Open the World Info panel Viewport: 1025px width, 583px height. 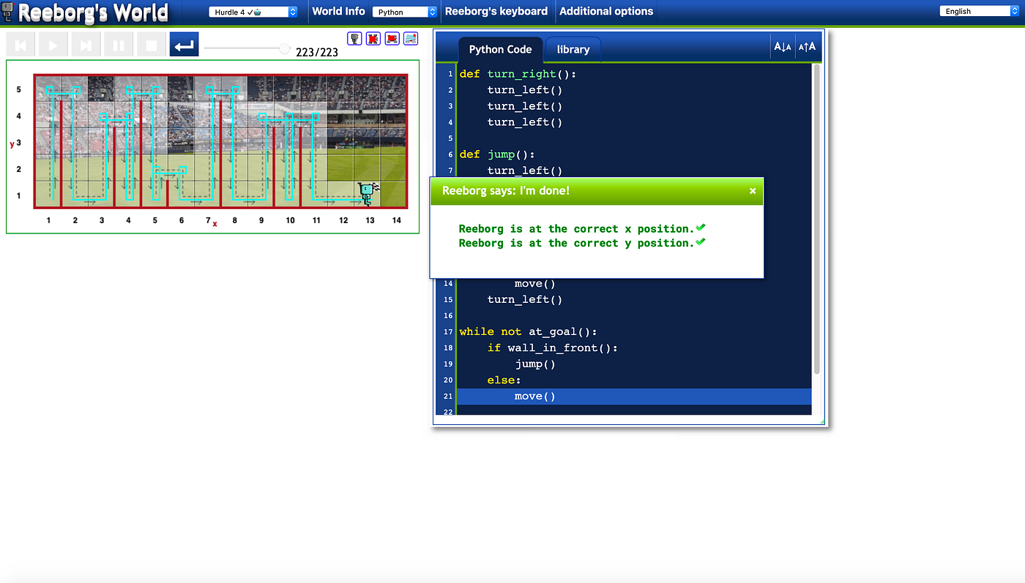338,11
